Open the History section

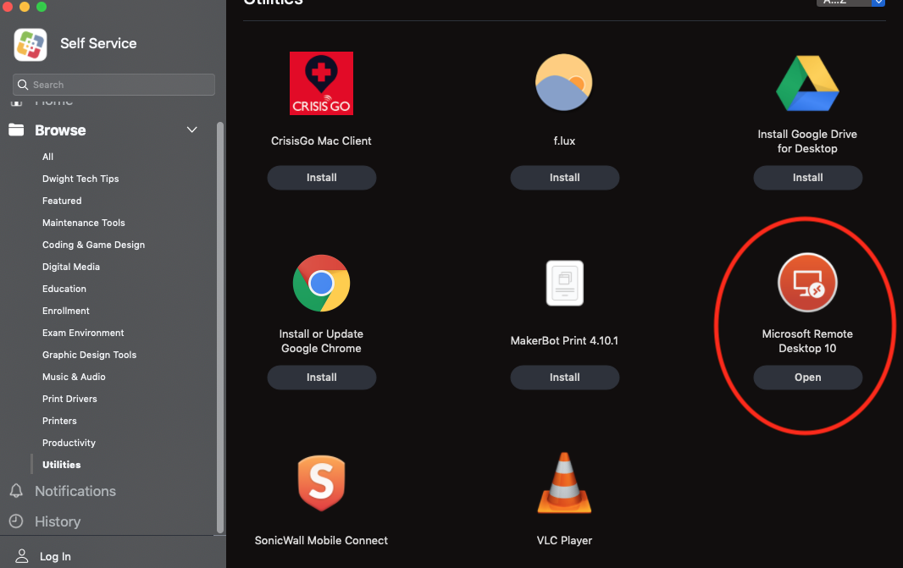[x=58, y=521]
